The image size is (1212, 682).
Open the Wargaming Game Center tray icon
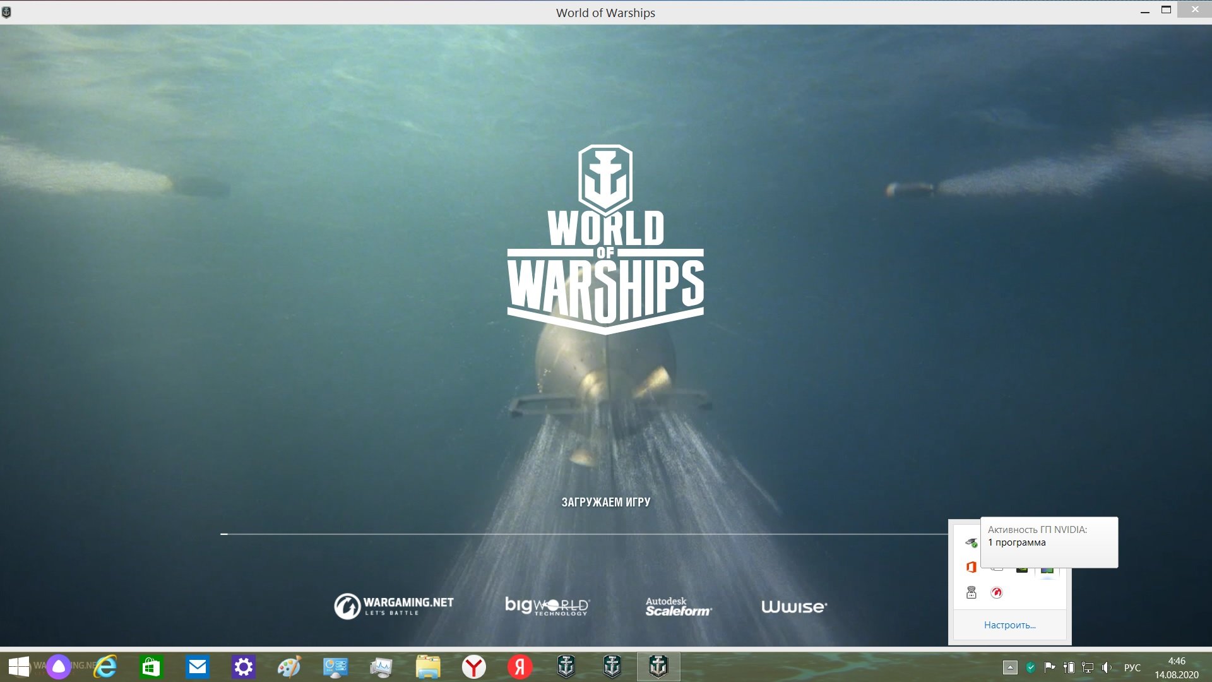997,592
